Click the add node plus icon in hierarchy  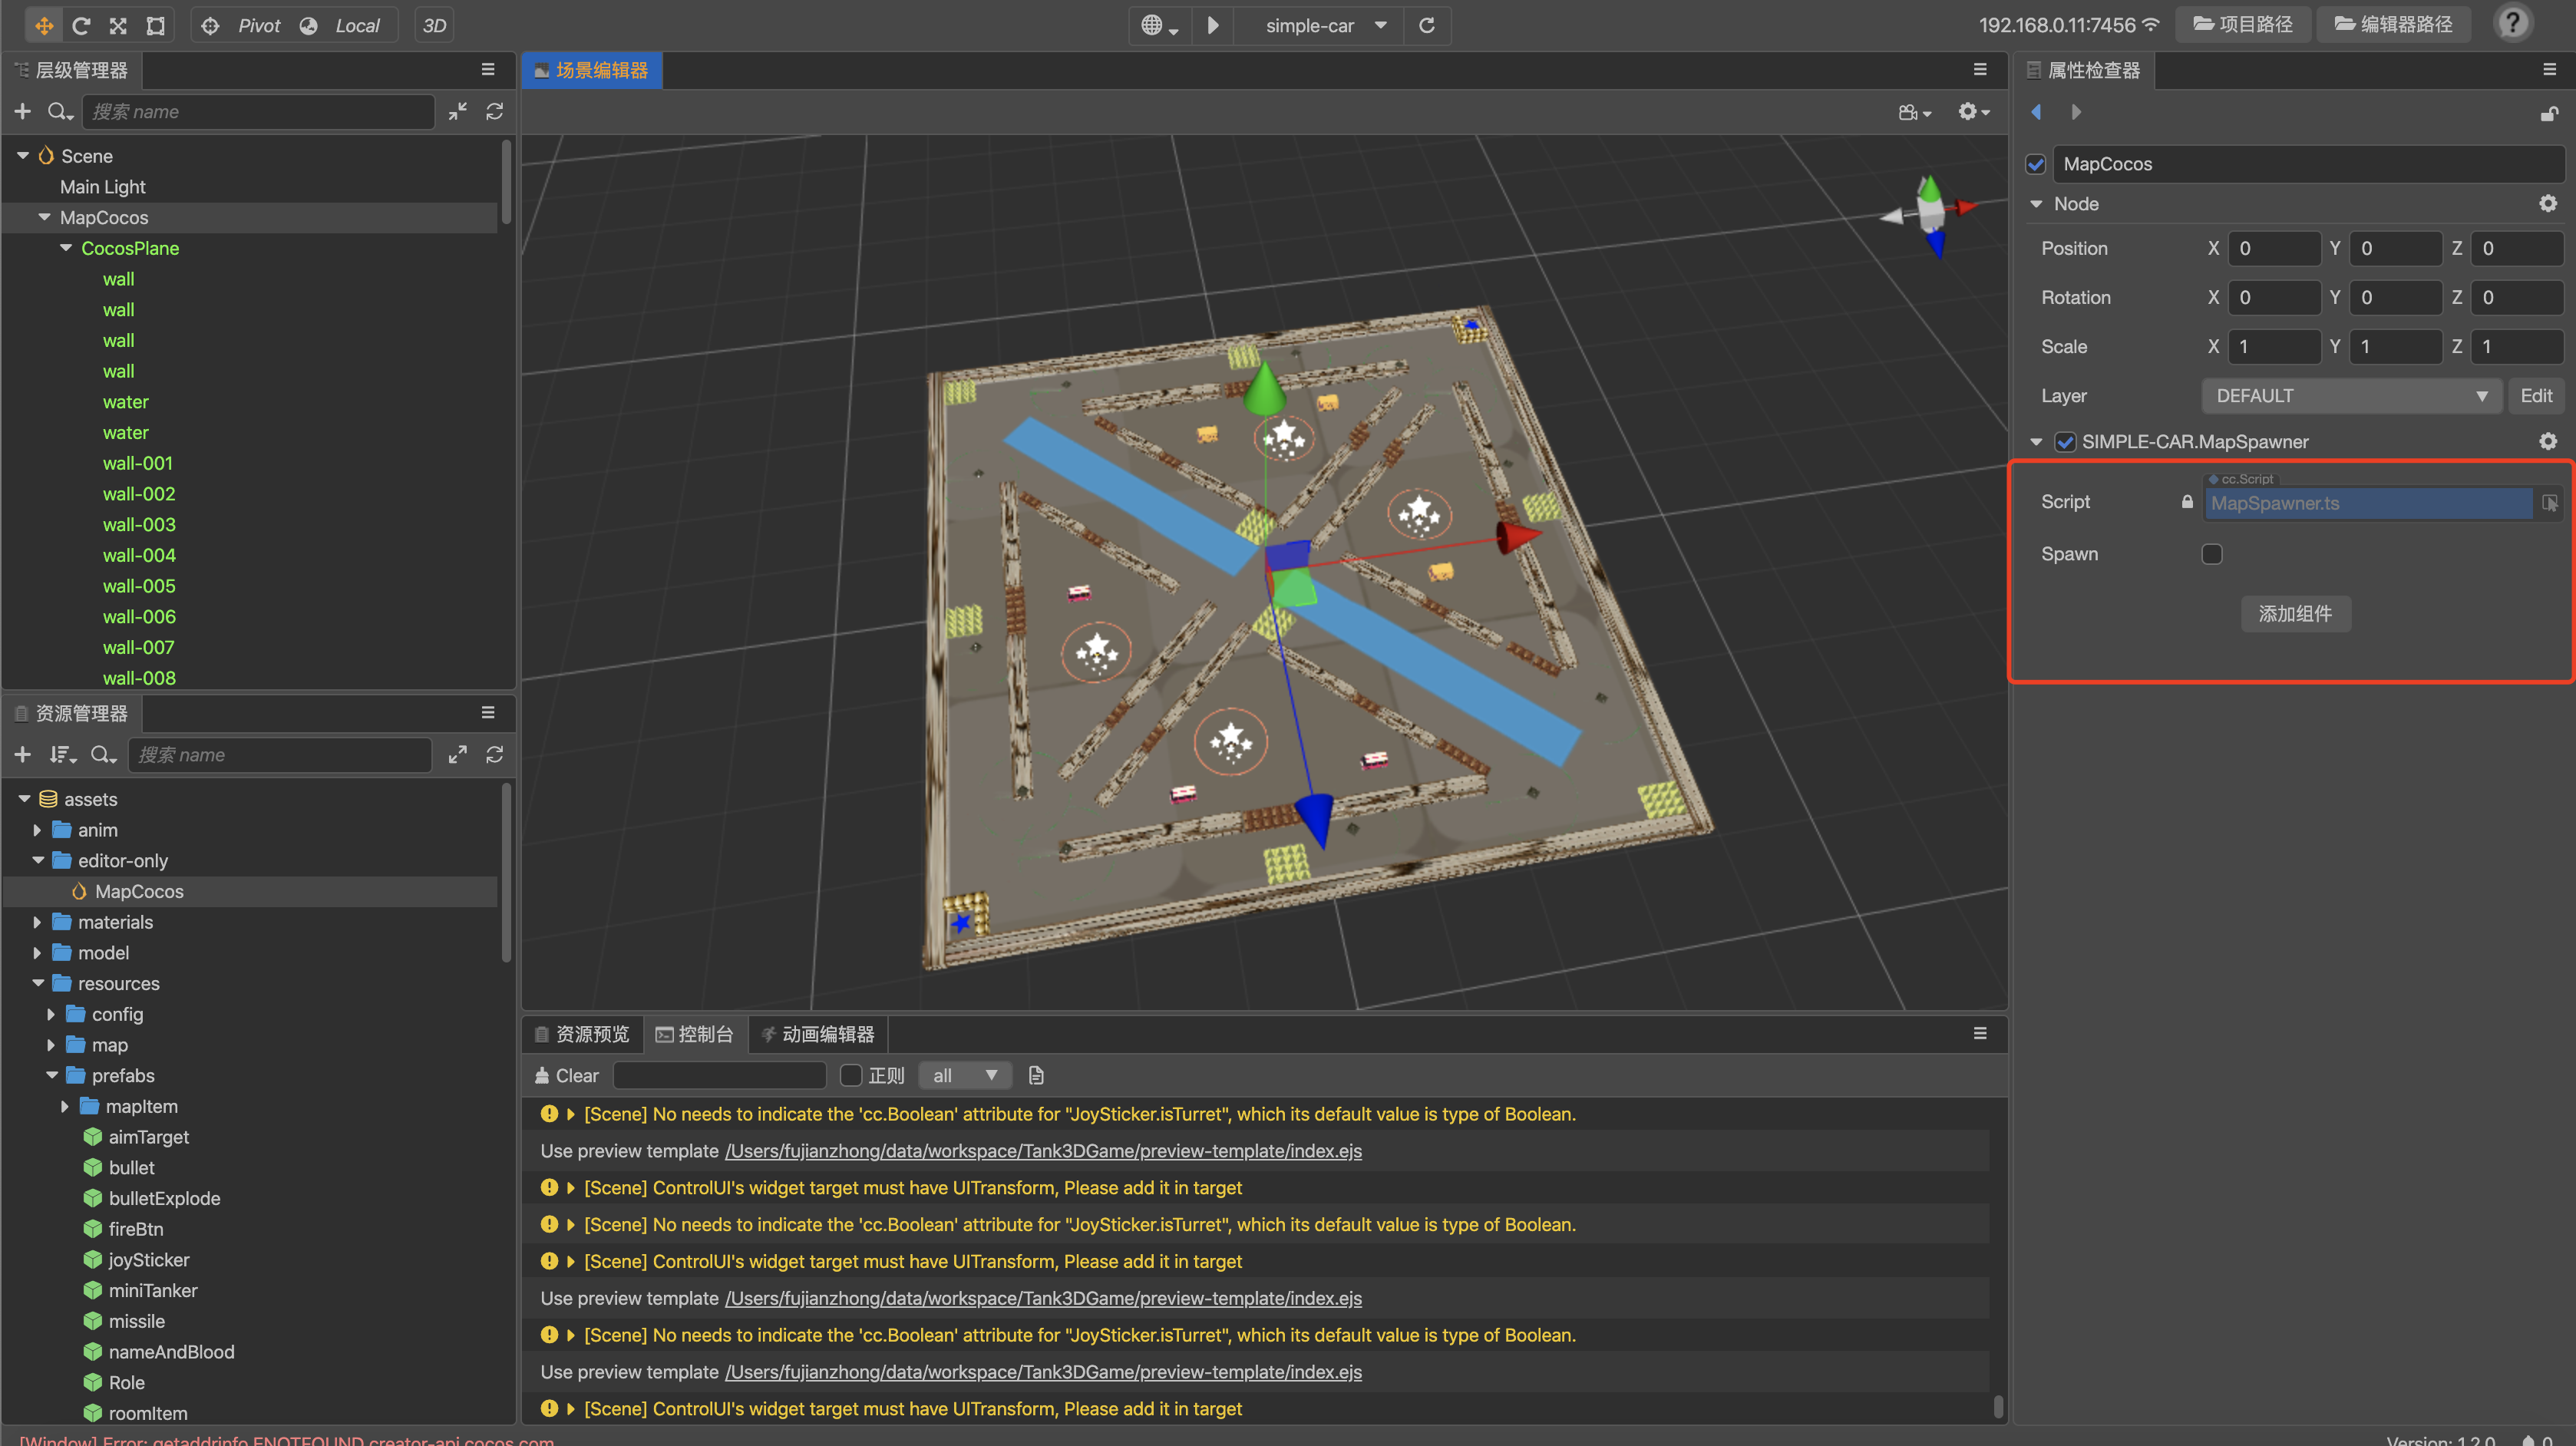pos(22,111)
